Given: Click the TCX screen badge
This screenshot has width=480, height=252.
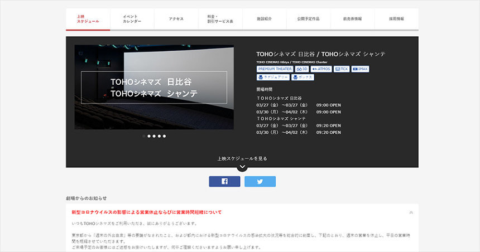Looking at the screenshot, I should click(x=342, y=69).
